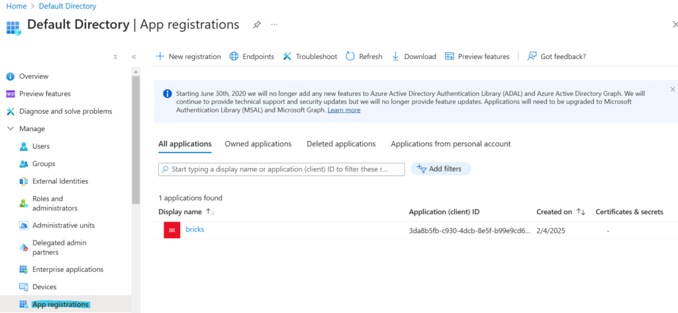Click the application search filter field

[281, 169]
